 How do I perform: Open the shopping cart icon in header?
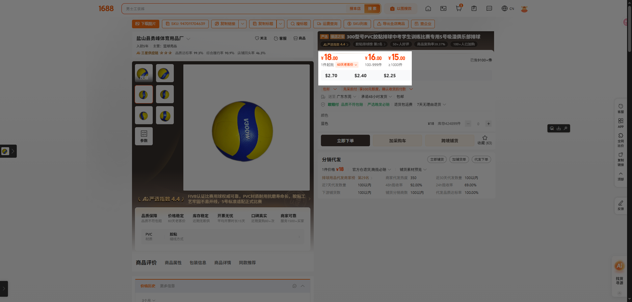459,9
